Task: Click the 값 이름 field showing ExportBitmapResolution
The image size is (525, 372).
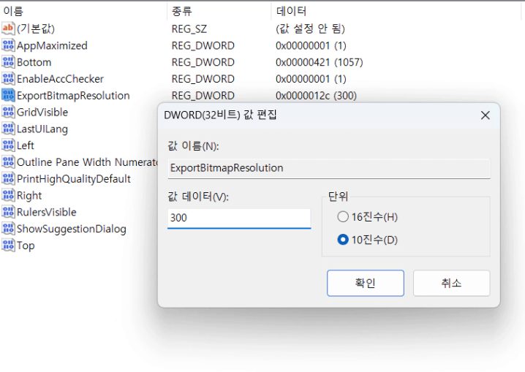Action: point(329,168)
